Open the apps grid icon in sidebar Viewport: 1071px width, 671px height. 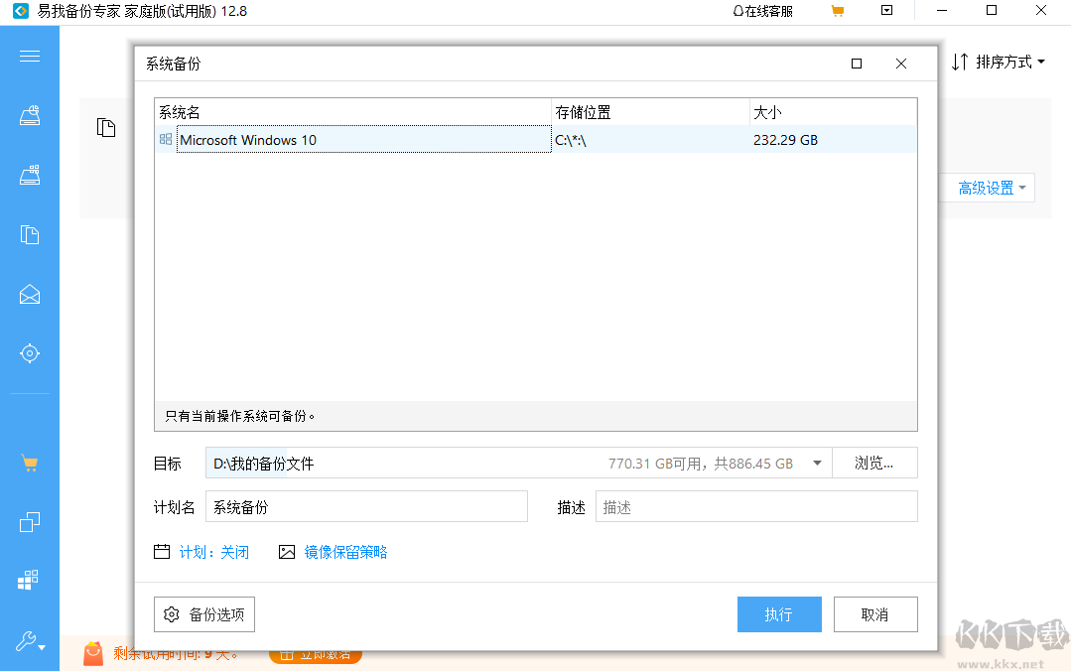[29, 580]
